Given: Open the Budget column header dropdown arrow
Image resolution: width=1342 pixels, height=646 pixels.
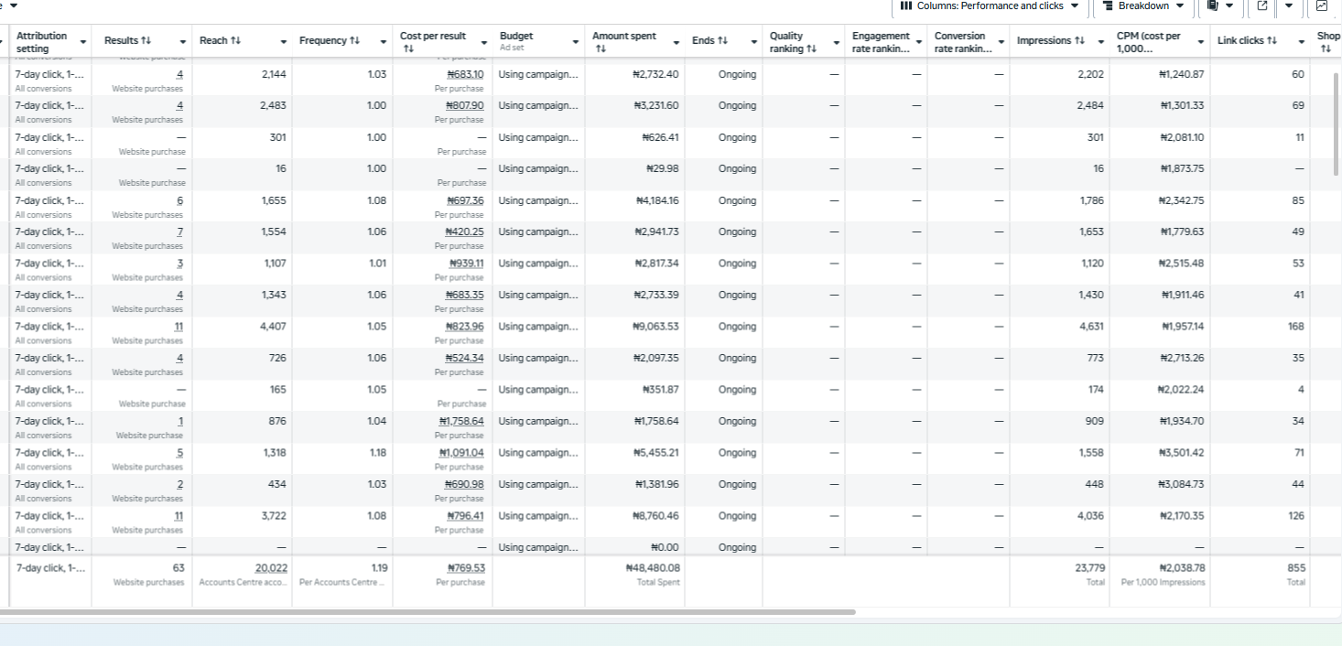Looking at the screenshot, I should 576,42.
